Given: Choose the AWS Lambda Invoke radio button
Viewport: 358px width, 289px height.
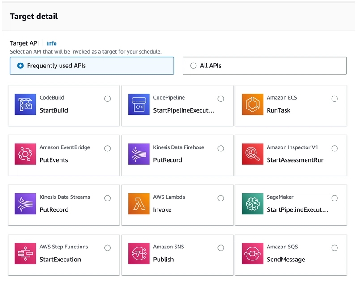Looking at the screenshot, I should pyautogui.click(x=221, y=198).
